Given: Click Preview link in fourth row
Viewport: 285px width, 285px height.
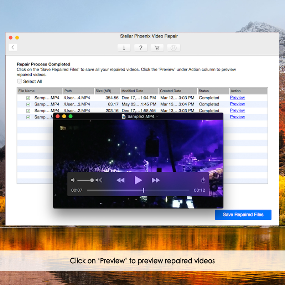Looking at the screenshot, I should [x=237, y=117].
